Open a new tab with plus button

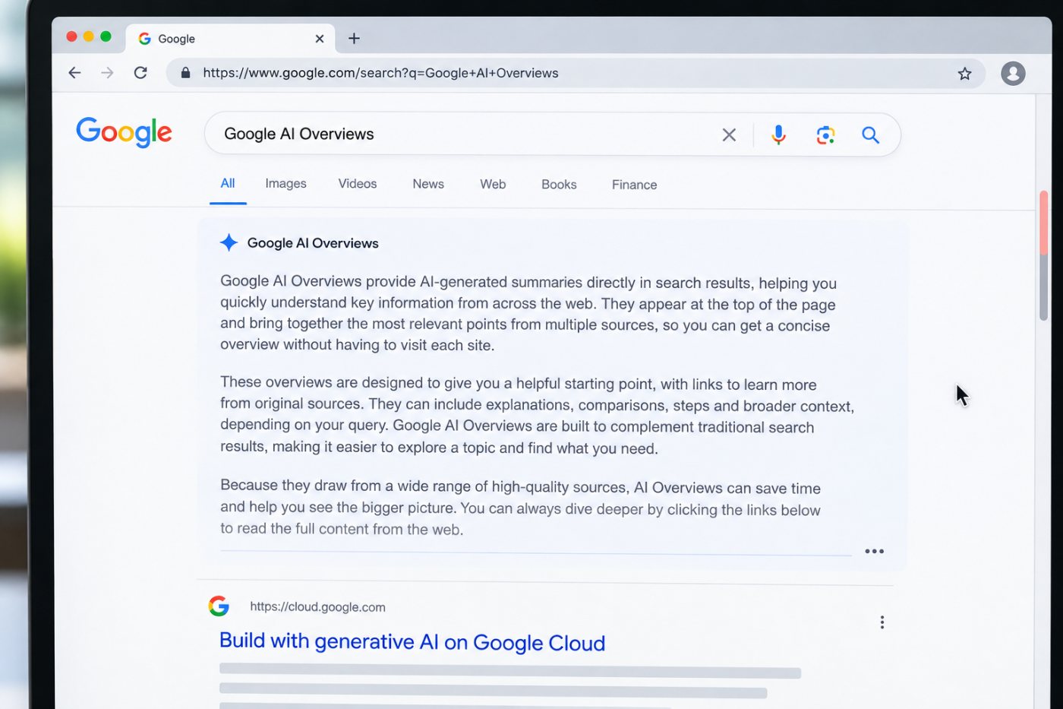coord(354,39)
